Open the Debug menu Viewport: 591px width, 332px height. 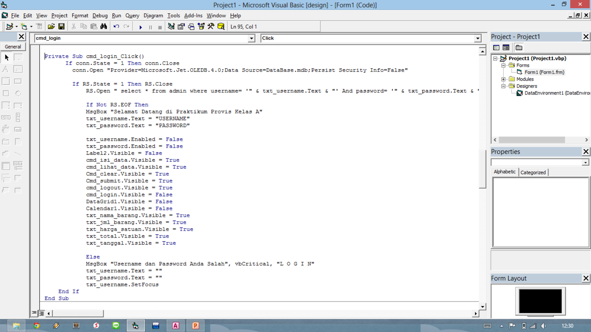click(100, 16)
